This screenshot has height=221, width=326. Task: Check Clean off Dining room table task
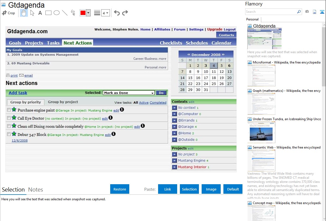pos(9,126)
